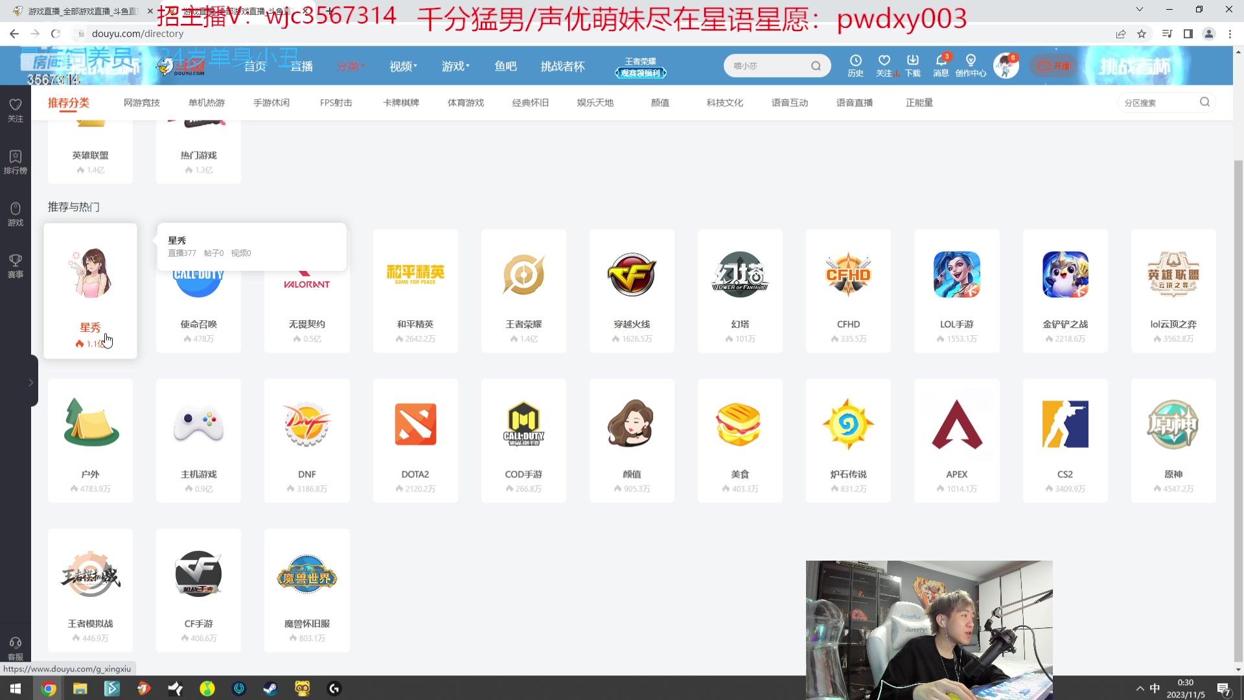1244x700 pixels.
Task: Open 客服 customer service in sidebar
Action: click(x=16, y=648)
